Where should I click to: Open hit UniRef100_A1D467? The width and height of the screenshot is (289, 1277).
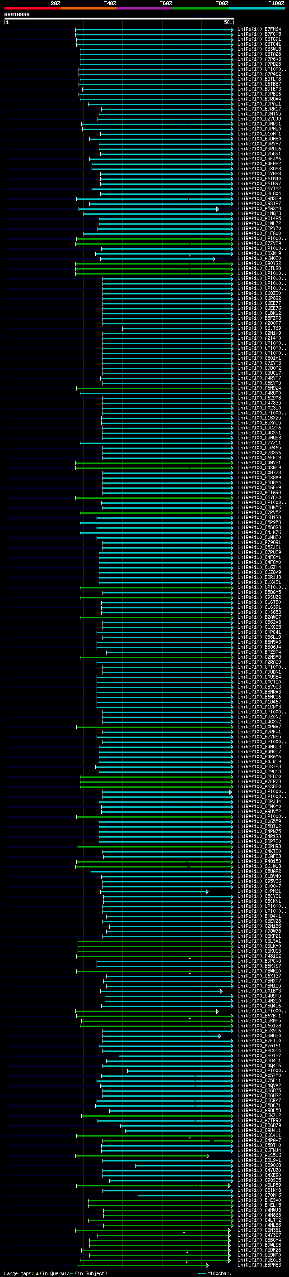[259, 702]
